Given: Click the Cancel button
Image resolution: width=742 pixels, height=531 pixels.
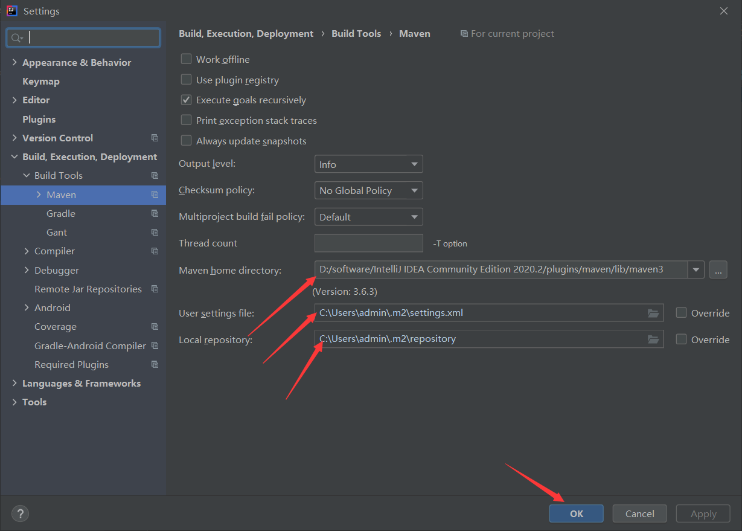Looking at the screenshot, I should [x=639, y=513].
